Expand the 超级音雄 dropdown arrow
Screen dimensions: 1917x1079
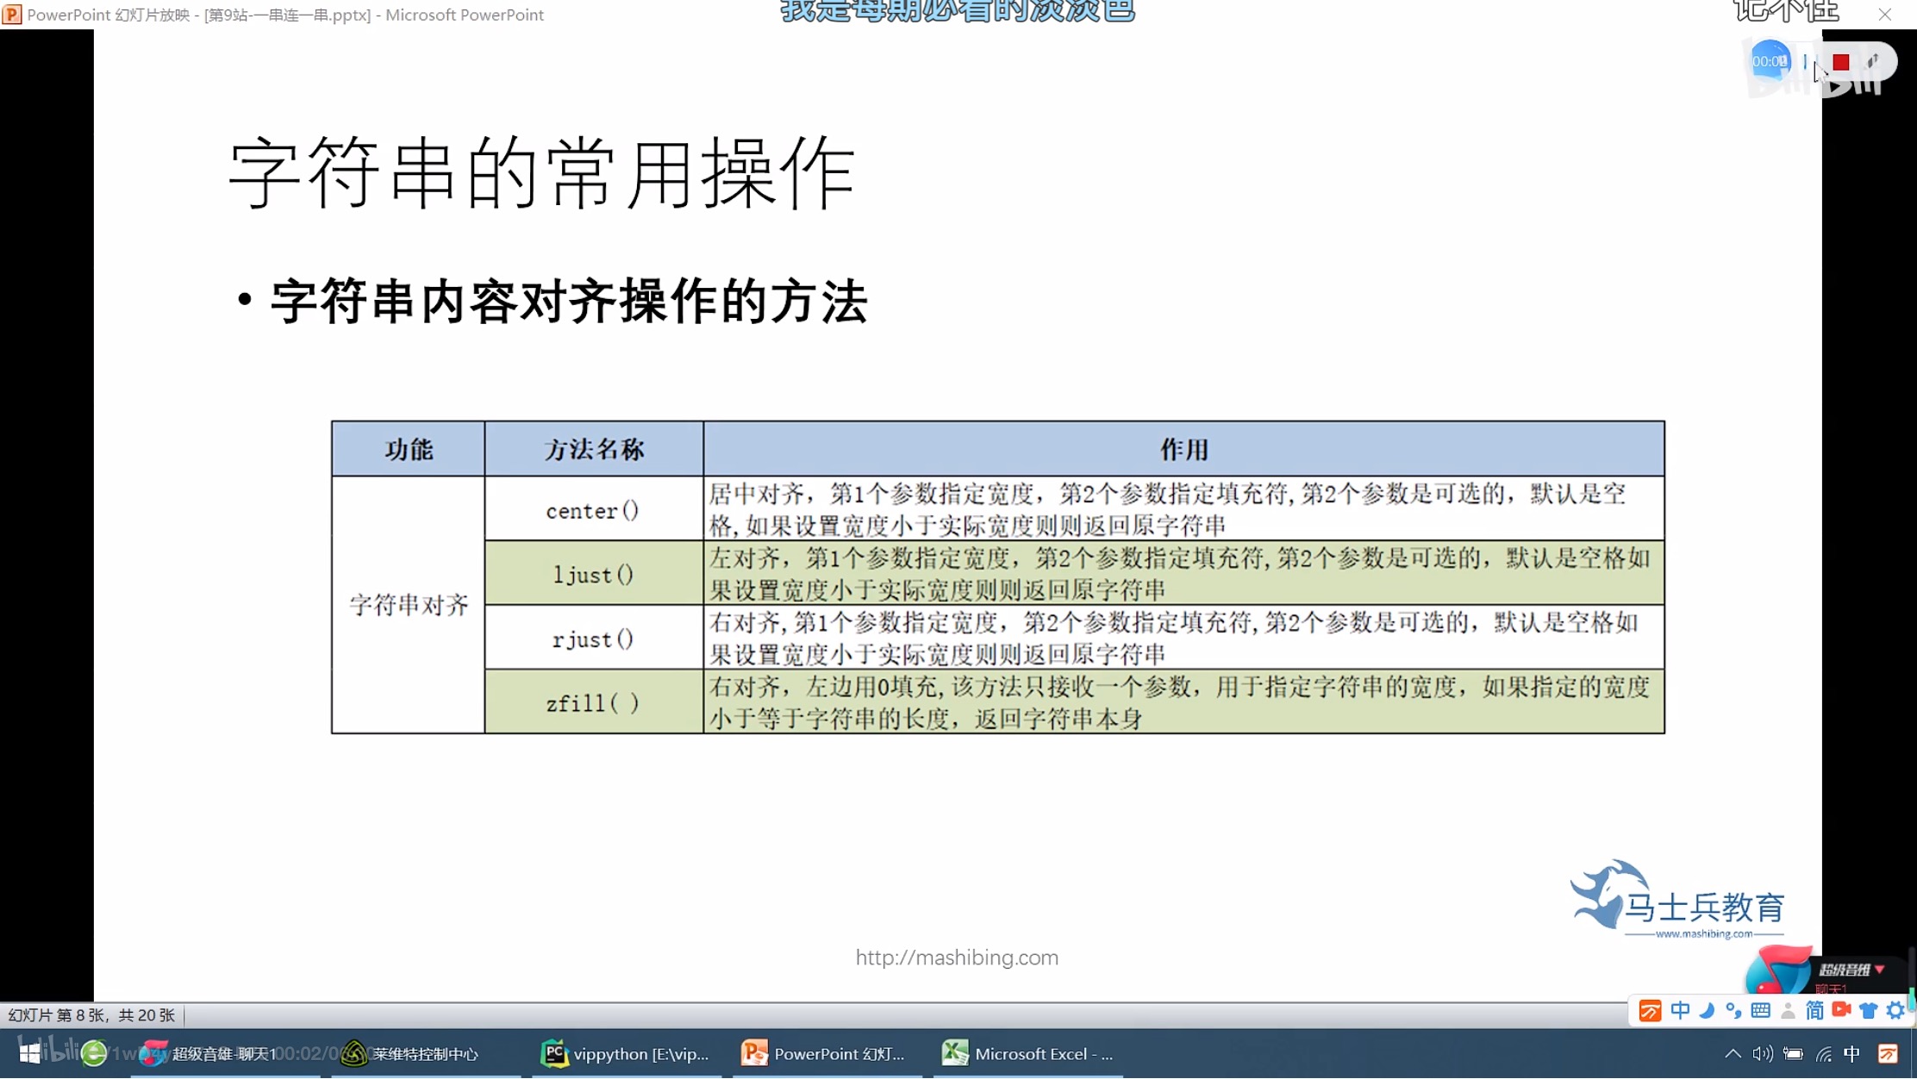click(1880, 970)
